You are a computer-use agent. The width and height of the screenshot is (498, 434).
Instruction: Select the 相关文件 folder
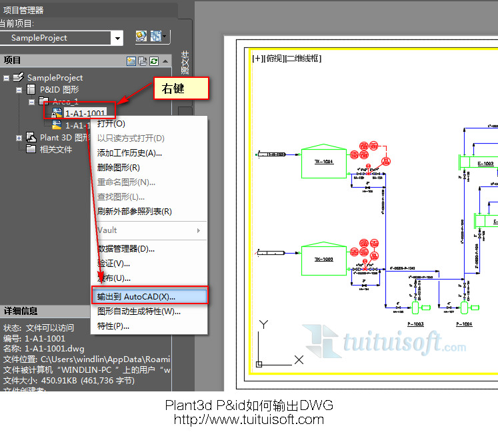(x=56, y=149)
